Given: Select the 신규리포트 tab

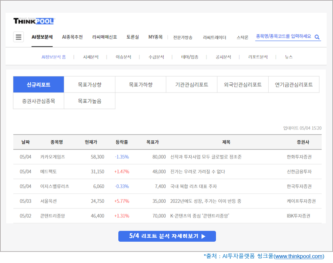Looking at the screenshot, I should click(x=38, y=84).
